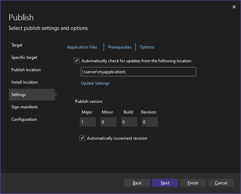Close the Publish dialog window
Image resolution: width=241 pixels, height=194 pixels.
pyautogui.click(x=234, y=7)
